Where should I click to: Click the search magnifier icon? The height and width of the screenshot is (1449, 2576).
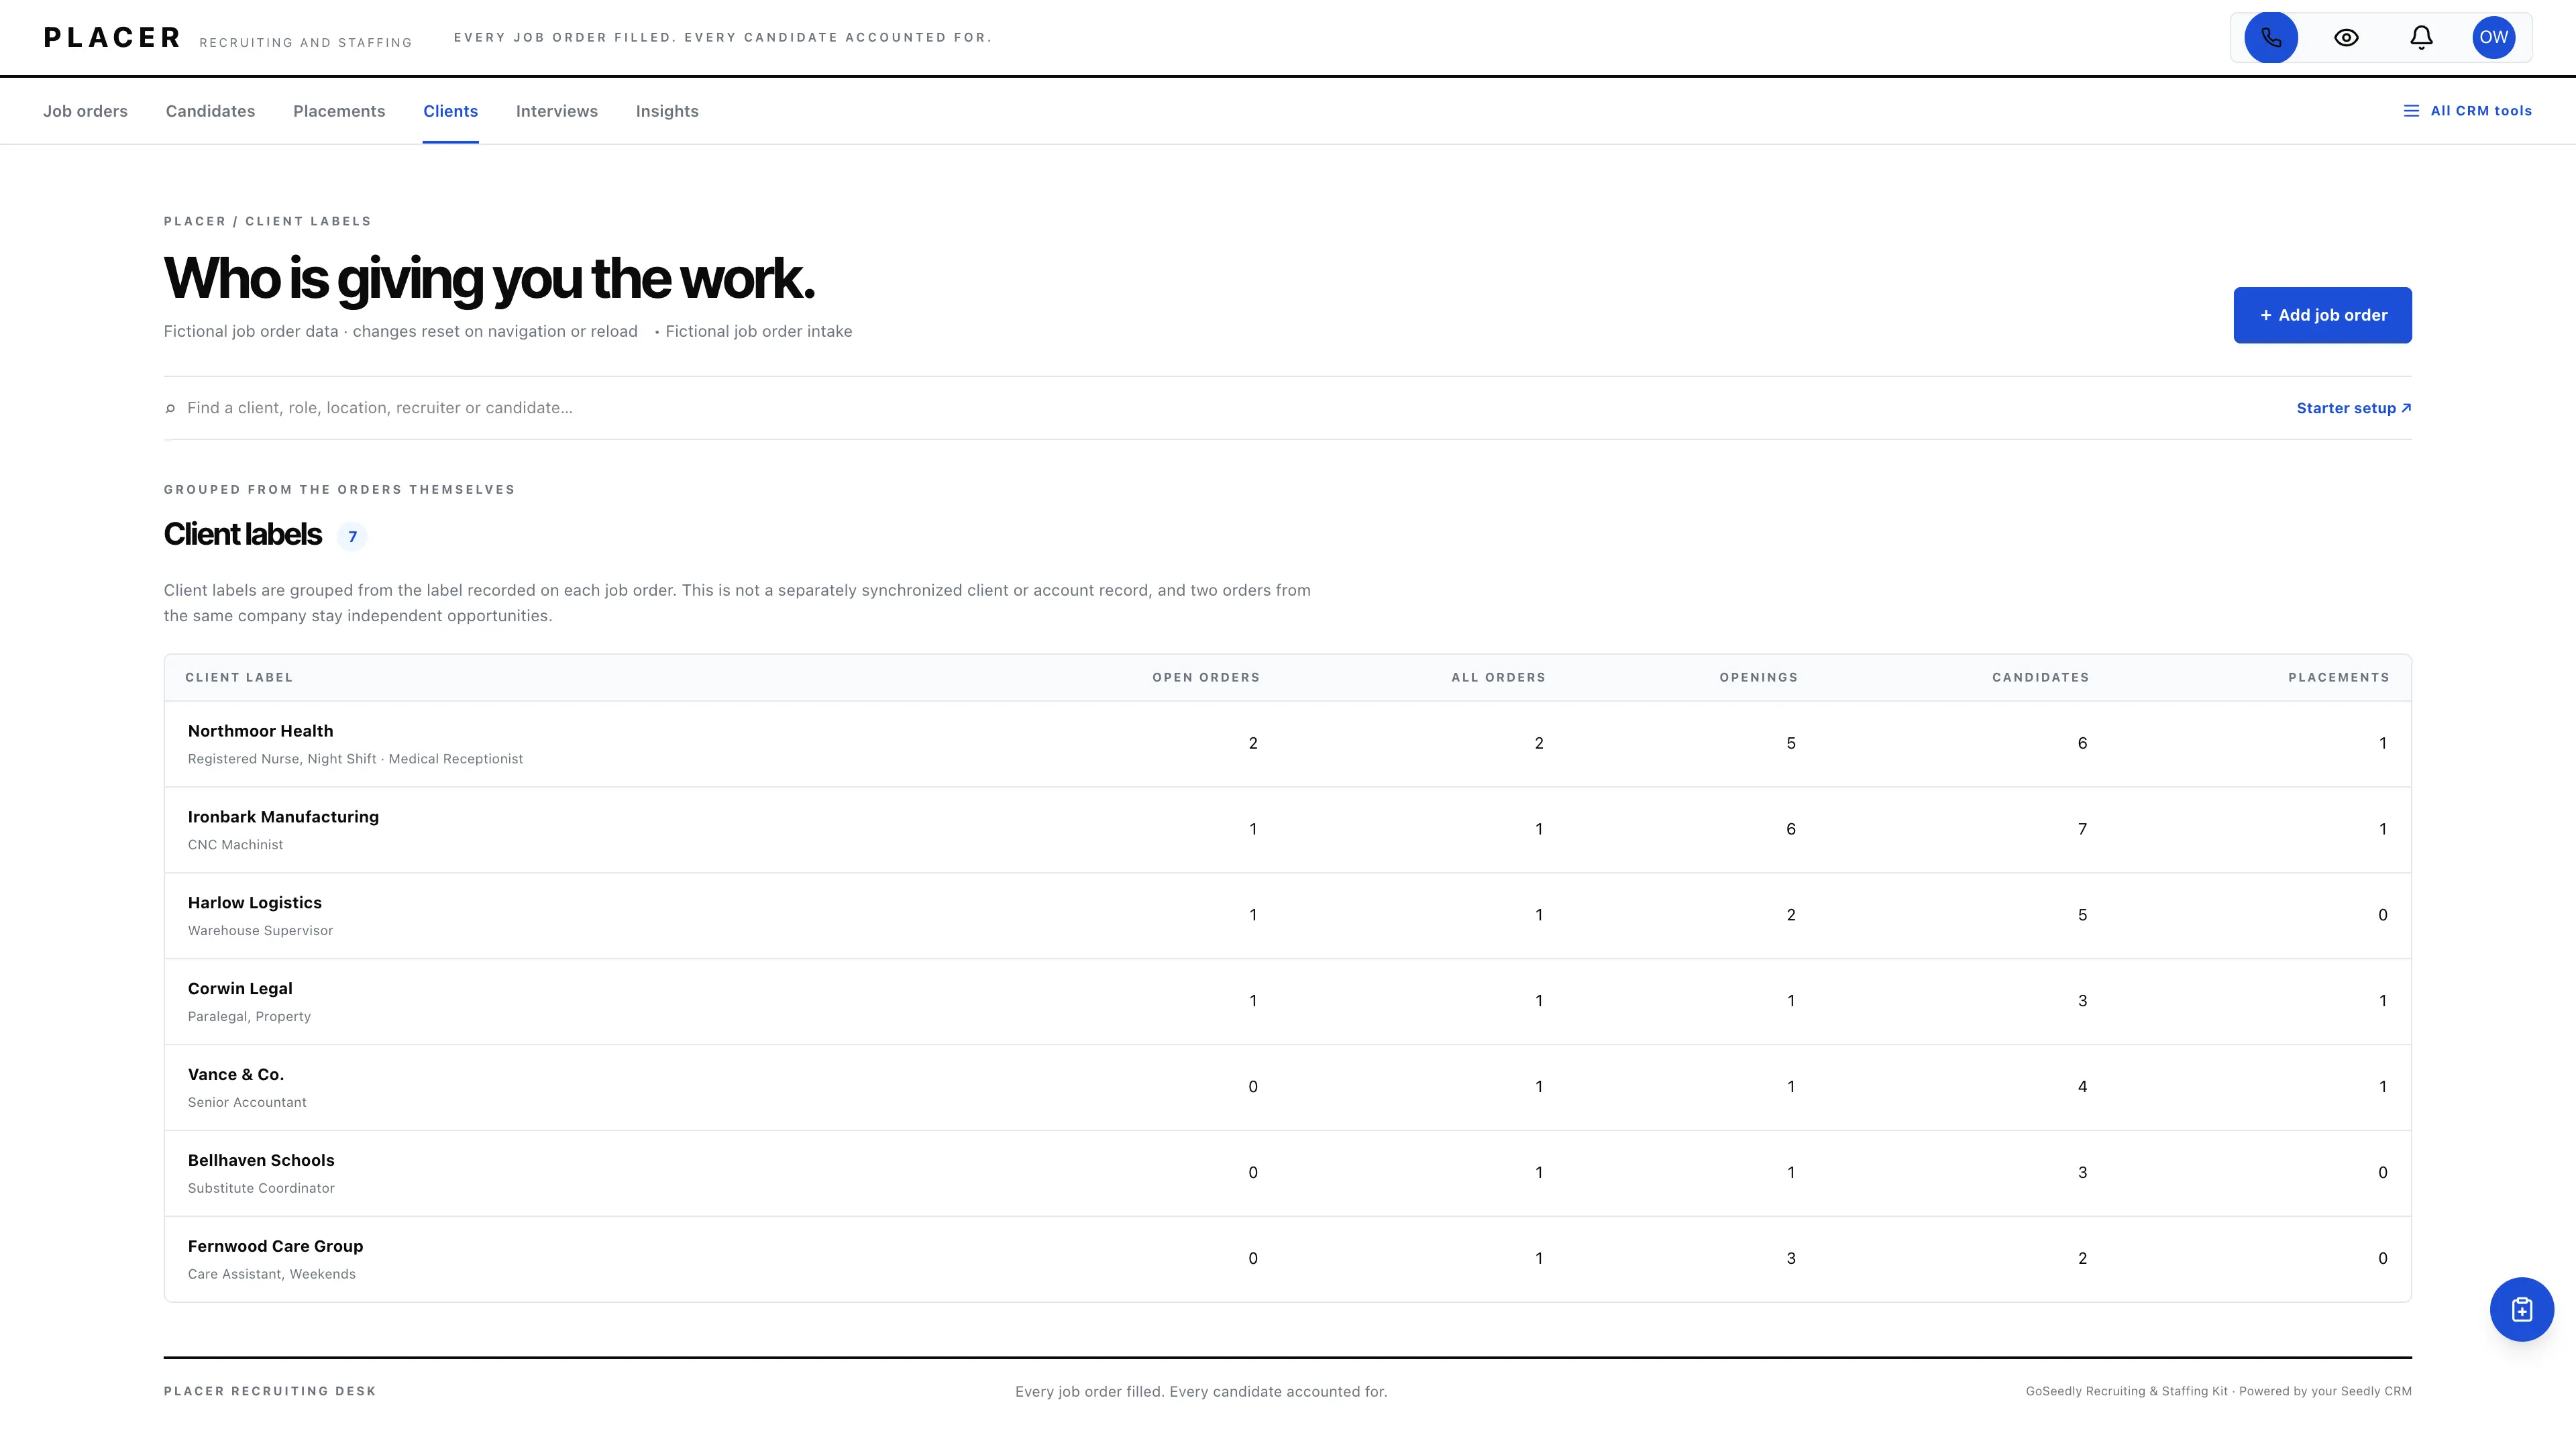[170, 408]
